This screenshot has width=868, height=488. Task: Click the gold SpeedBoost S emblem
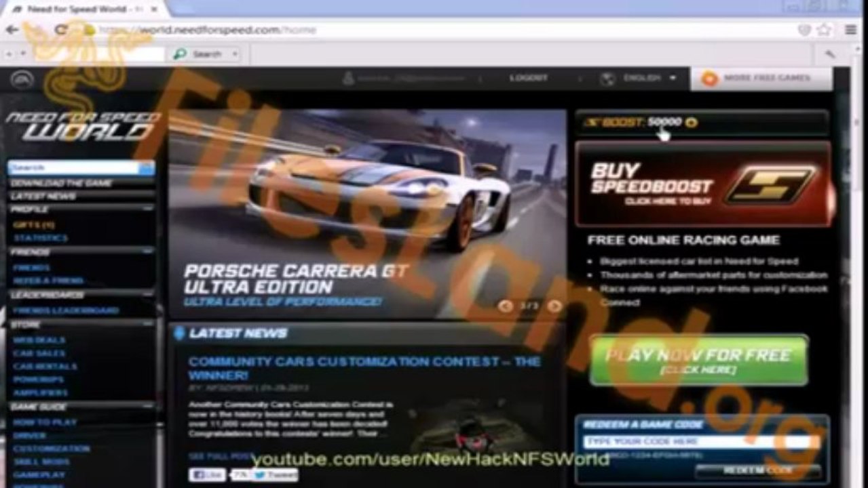(770, 184)
